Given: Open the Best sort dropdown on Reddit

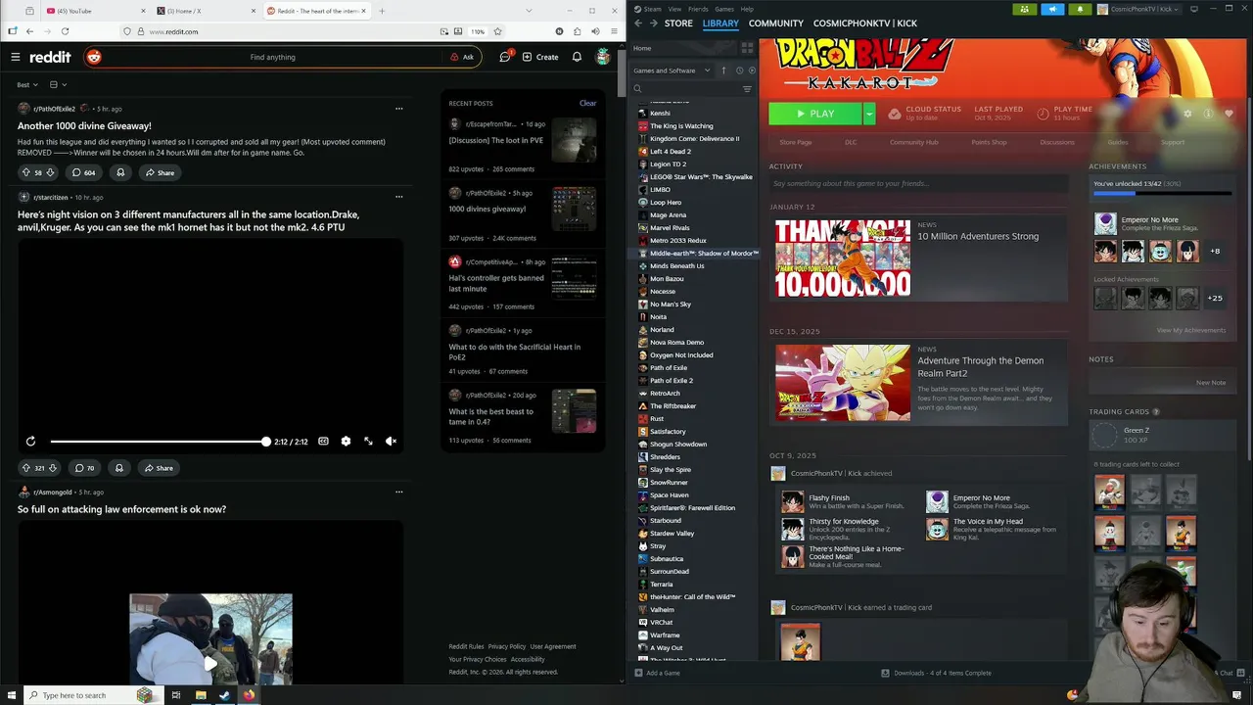Looking at the screenshot, I should point(27,85).
